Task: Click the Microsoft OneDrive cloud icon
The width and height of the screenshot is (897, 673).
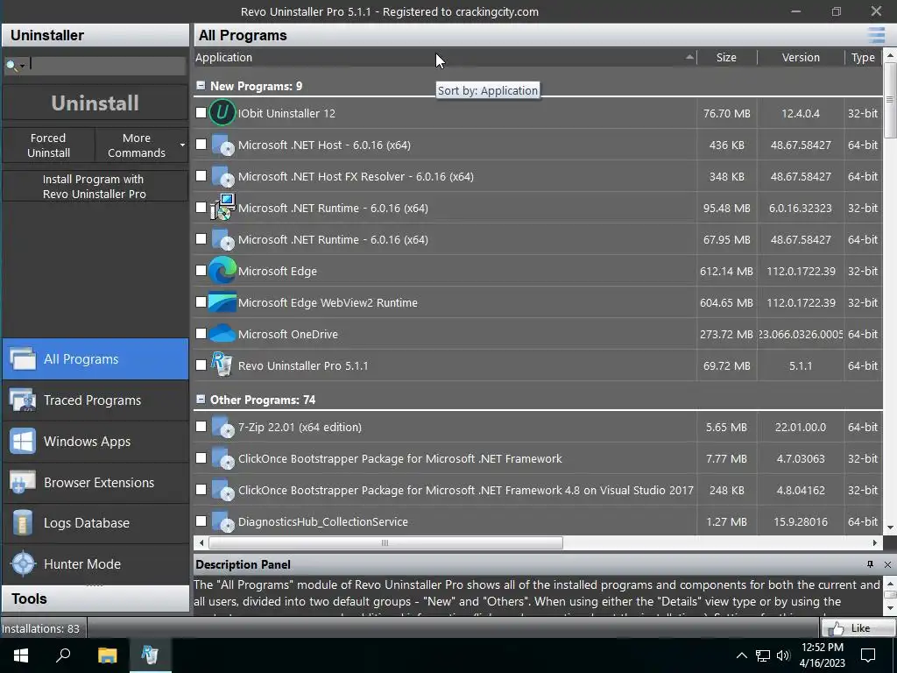Action: tap(222, 334)
